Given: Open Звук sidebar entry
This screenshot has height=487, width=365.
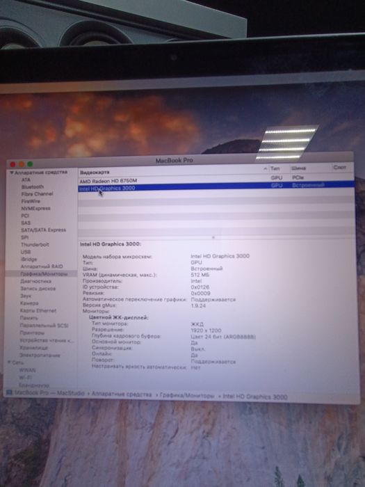Looking at the screenshot, I should pyautogui.click(x=26, y=296).
